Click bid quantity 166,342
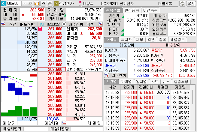This screenshot has height=132, width=197. 79,83
